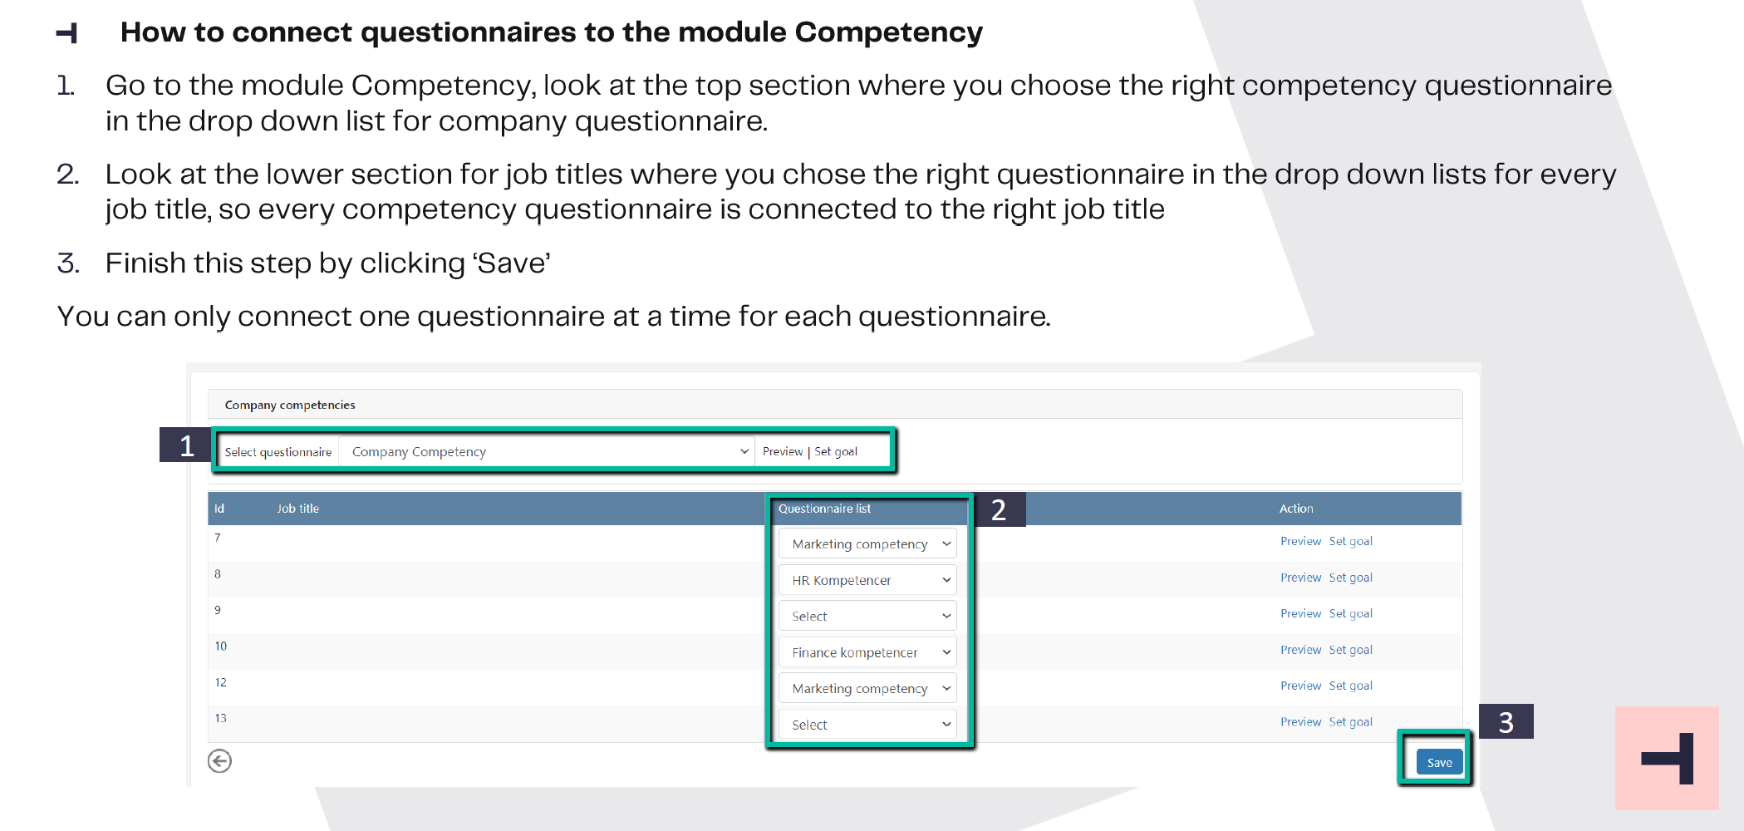Click Set goal link for row 13
Image resolution: width=1744 pixels, height=831 pixels.
tap(1350, 722)
